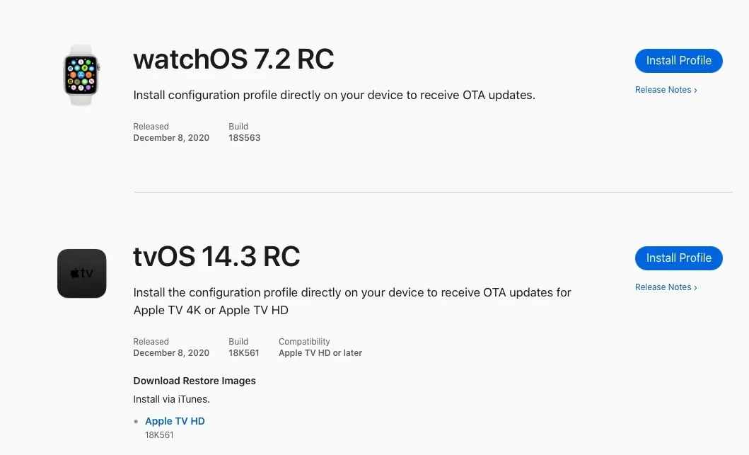Click the Apple Watch crown on the device image
Image resolution: width=749 pixels, height=455 pixels.
[98, 67]
